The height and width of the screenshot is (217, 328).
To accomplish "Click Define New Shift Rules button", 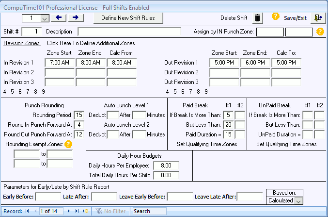I will 128,18.
